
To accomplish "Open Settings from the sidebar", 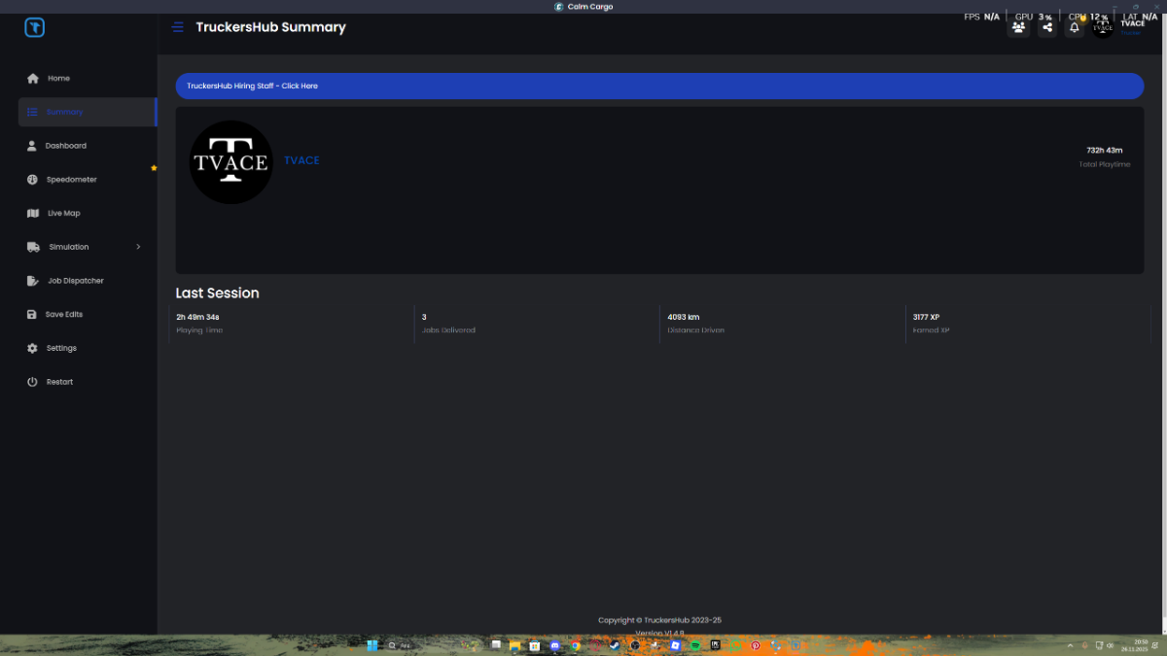I will [x=60, y=348].
